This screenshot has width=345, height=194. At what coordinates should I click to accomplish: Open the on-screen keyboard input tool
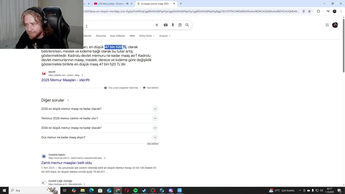165,25
